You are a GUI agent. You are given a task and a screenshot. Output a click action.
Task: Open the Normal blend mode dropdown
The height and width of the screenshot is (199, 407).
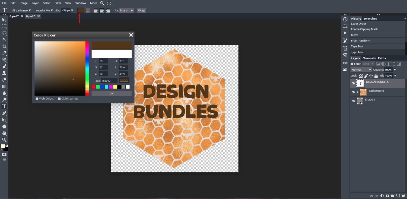361,70
